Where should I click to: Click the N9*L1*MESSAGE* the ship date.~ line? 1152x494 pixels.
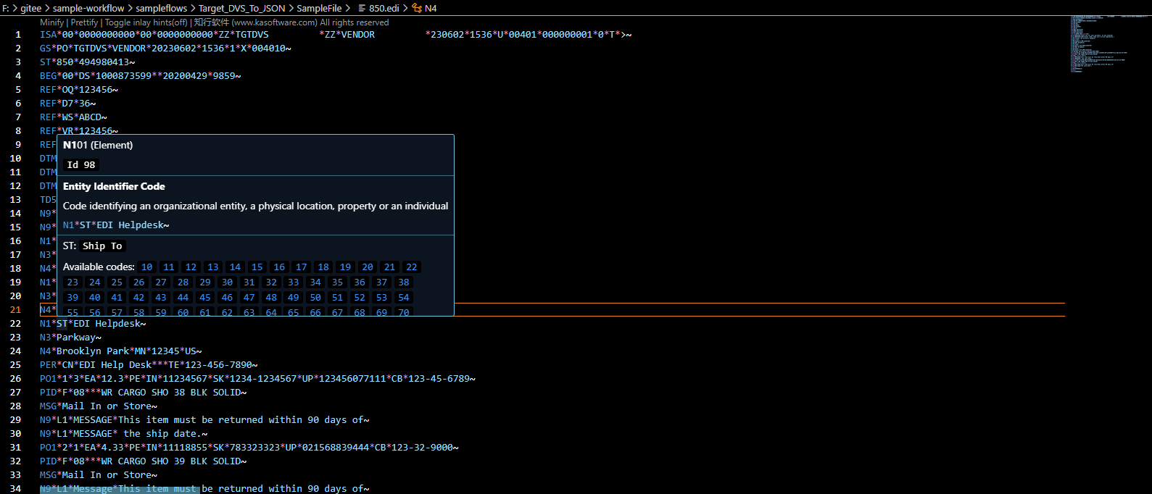point(124,434)
